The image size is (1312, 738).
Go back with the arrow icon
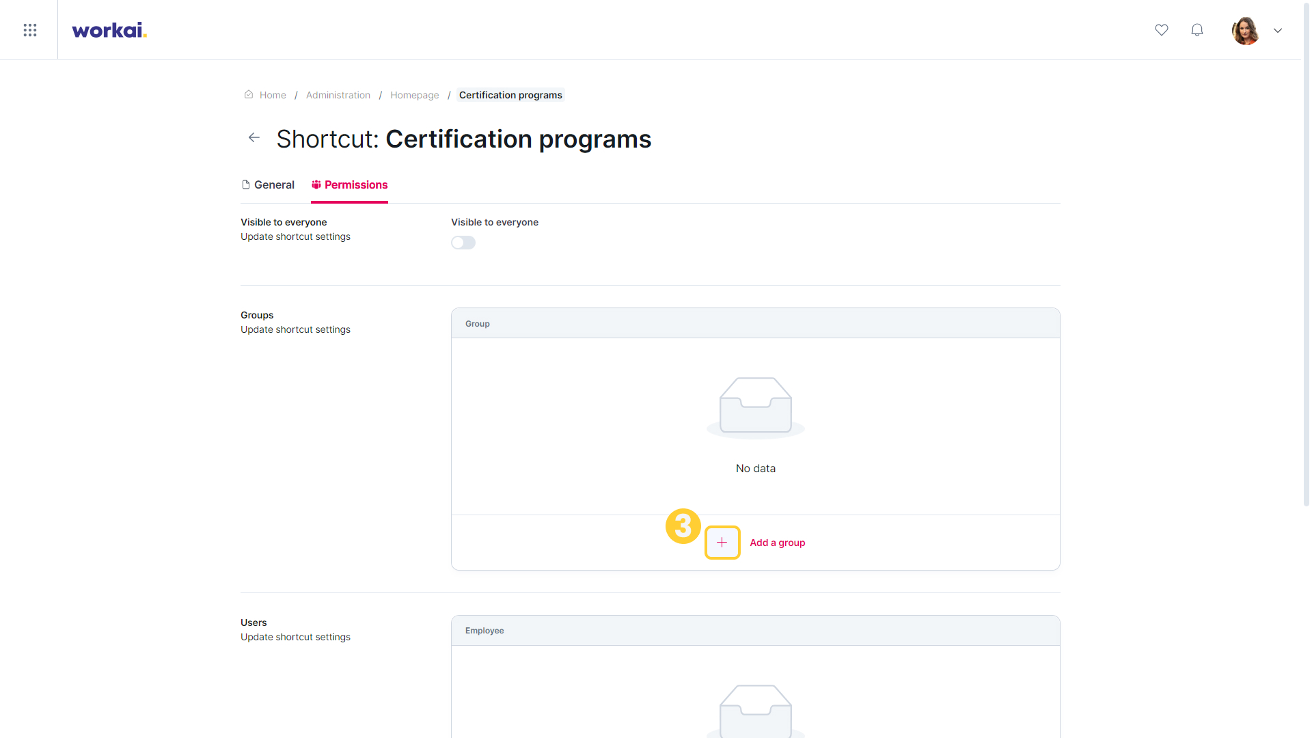click(254, 138)
